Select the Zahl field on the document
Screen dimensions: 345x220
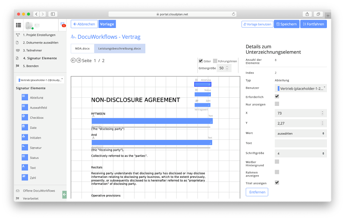202,105
